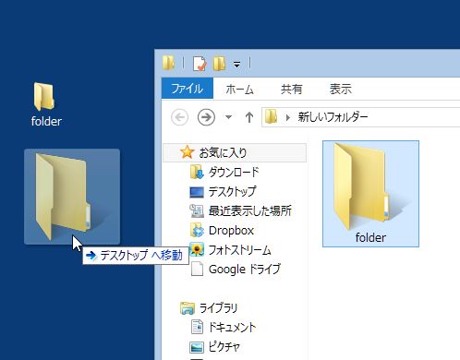This screenshot has height=360, width=460.
Task: Click the Google ドライブ blank page icon
Action: pos(197,269)
